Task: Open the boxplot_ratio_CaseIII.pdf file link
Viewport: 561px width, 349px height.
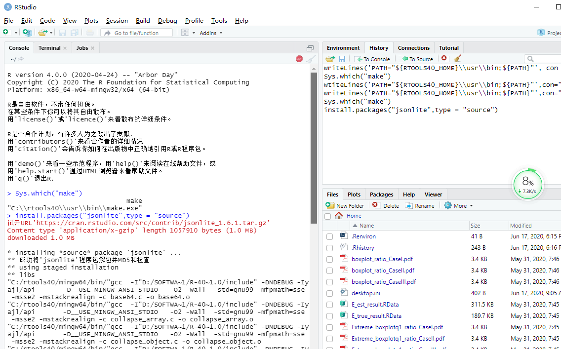Action: tap(384, 282)
